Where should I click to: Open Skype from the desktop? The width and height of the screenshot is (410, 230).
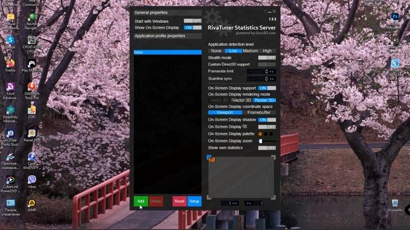click(10, 40)
